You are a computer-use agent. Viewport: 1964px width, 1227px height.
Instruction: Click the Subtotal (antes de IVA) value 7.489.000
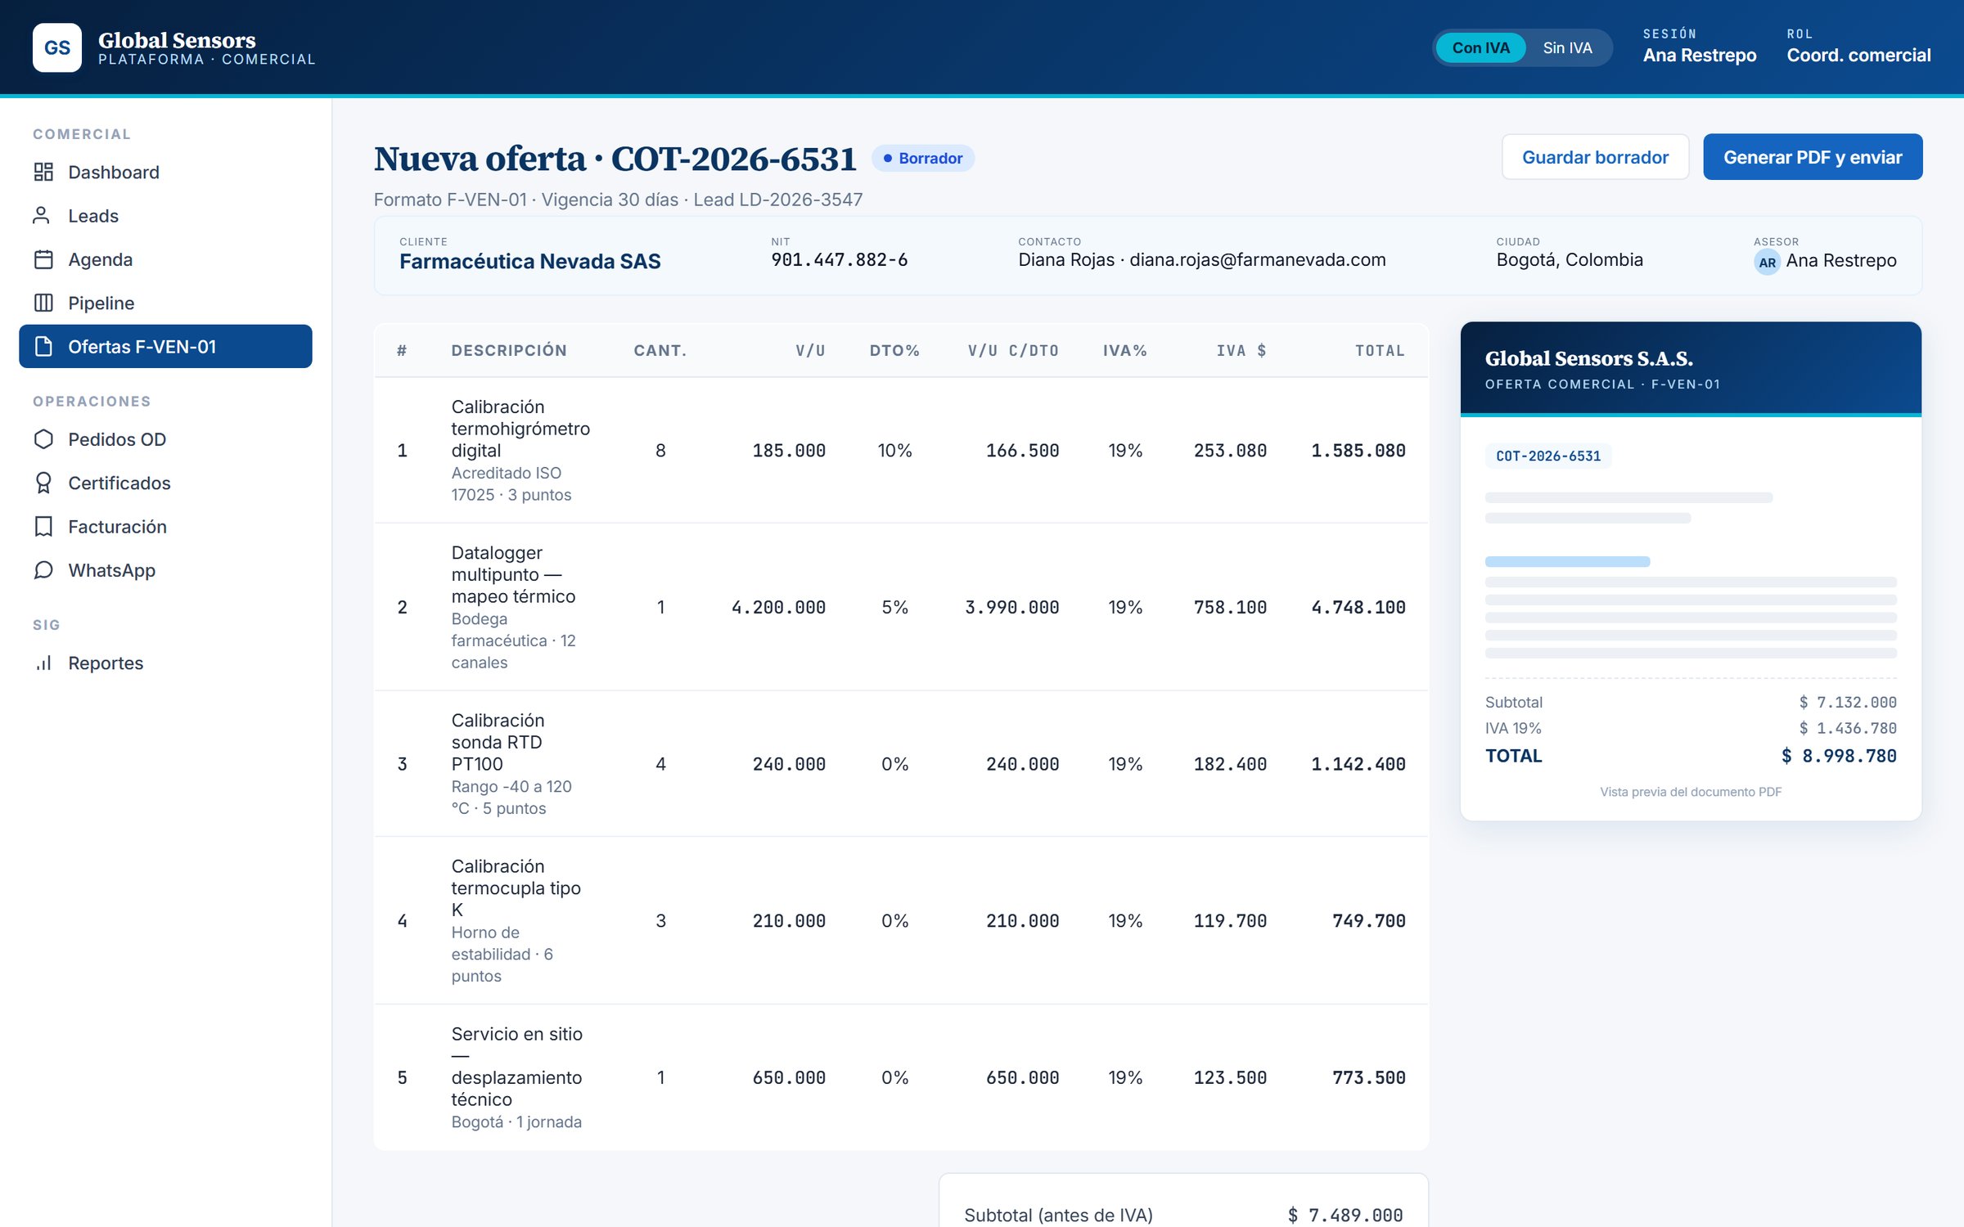[1345, 1215]
